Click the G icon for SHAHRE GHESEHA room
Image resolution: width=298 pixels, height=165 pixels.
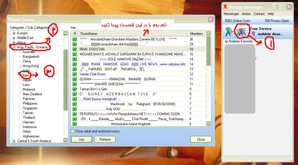point(74,84)
